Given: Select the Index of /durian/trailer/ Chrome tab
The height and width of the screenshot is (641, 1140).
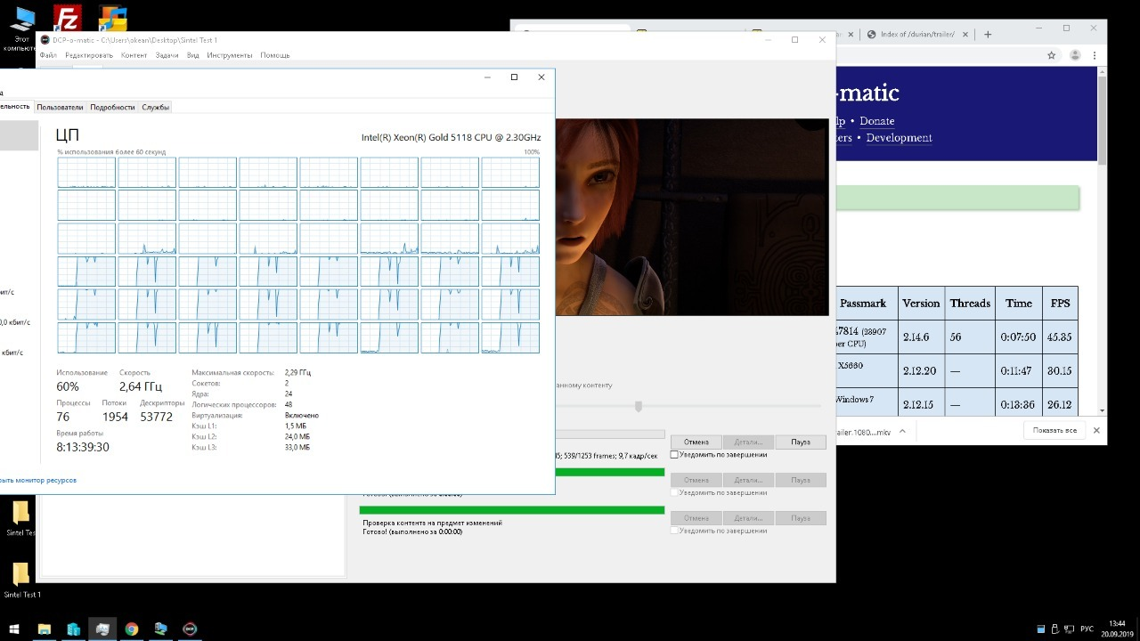Looking at the screenshot, I should 917,35.
